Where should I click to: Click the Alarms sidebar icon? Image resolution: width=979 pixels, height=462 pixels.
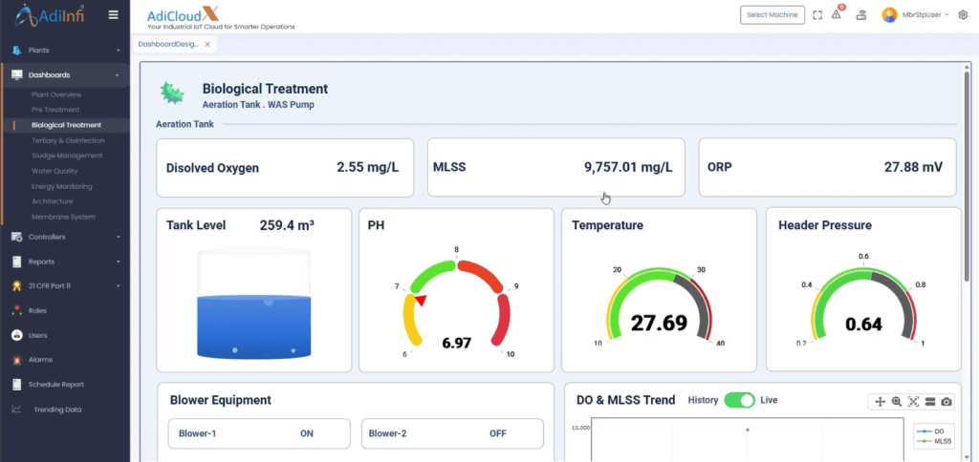(17, 360)
